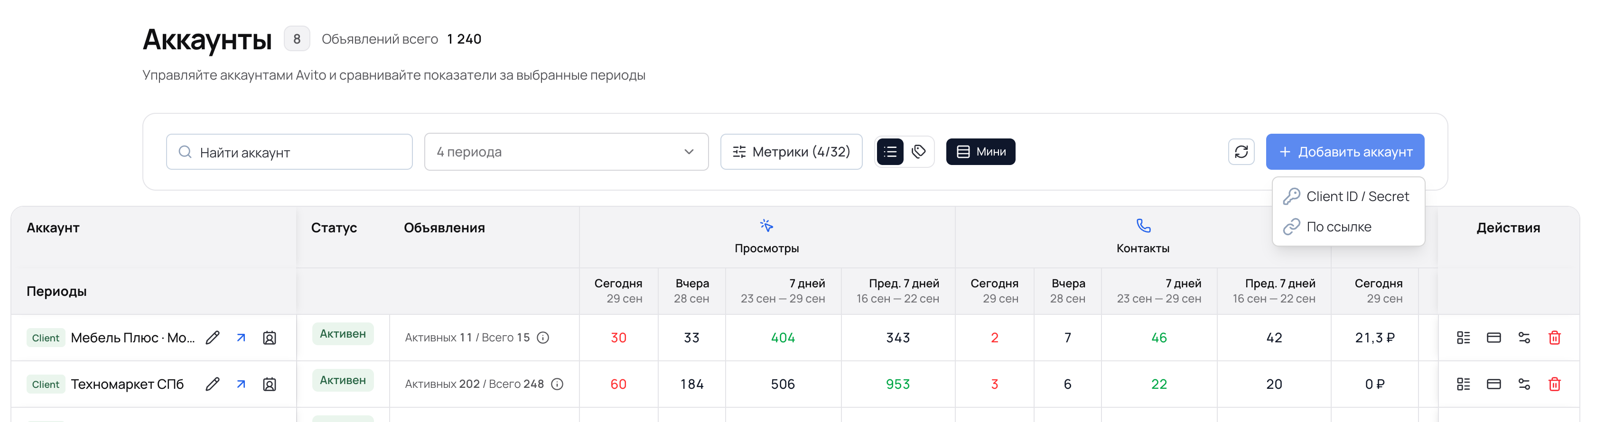Switch to tags view mode
This screenshot has height=422, width=1605.
coord(918,152)
